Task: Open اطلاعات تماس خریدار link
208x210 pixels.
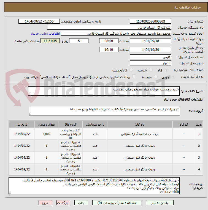Action: point(45,34)
